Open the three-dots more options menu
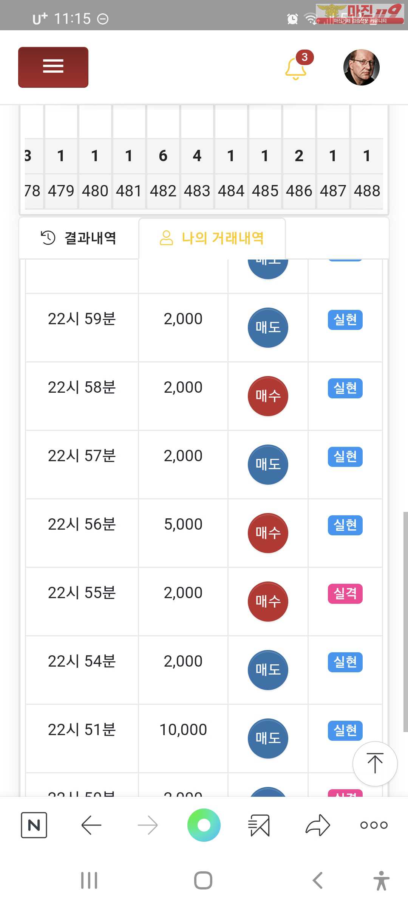Viewport: 408px width, 908px height. tap(374, 825)
